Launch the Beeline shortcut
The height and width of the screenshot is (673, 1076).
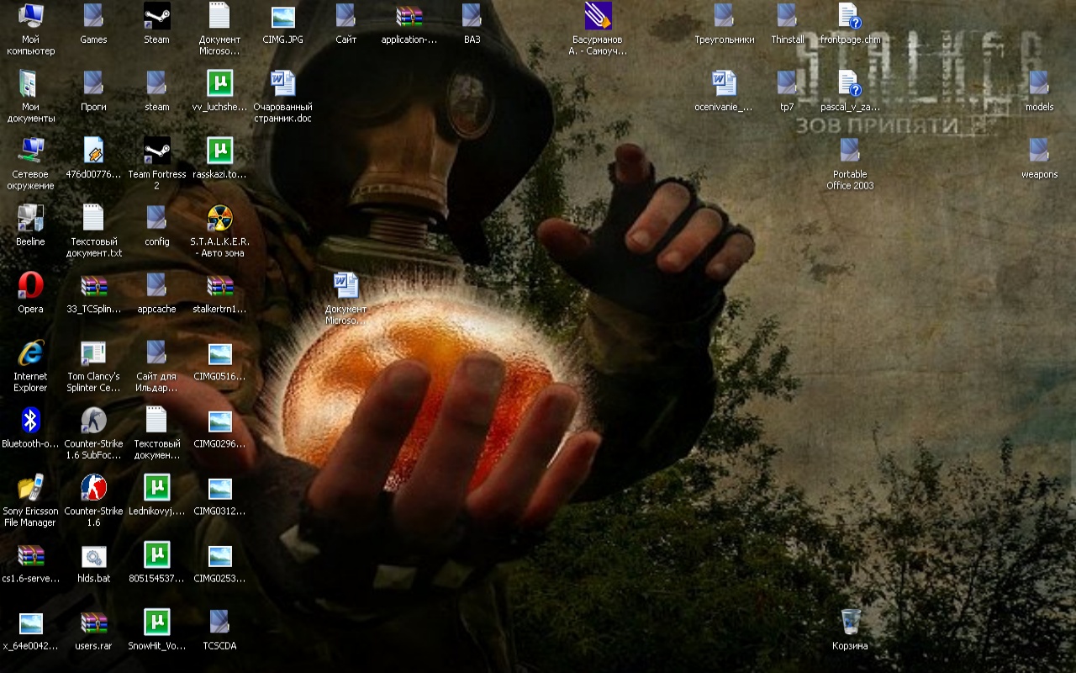(x=31, y=217)
